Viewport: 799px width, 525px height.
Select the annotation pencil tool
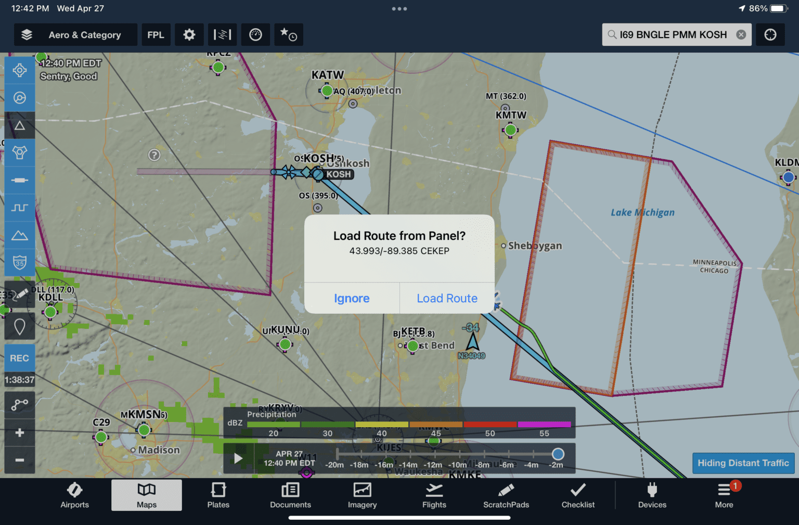(x=20, y=294)
